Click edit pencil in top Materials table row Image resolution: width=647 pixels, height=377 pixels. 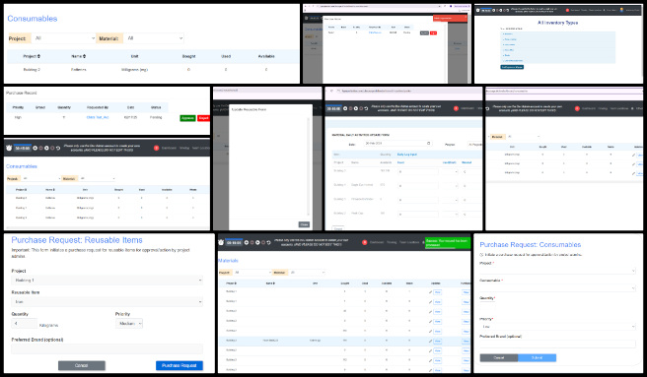430,292
